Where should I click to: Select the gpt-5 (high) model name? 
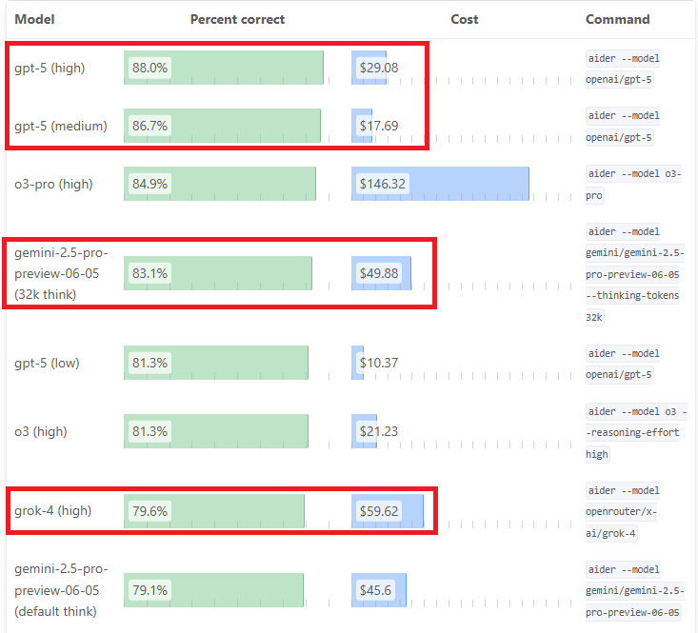(x=50, y=69)
